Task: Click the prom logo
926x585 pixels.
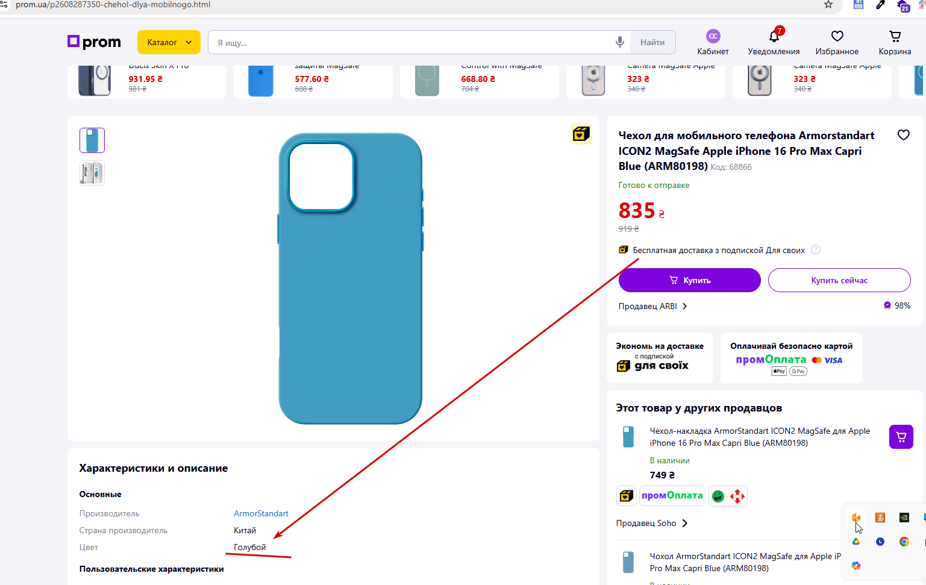Action: [x=94, y=42]
